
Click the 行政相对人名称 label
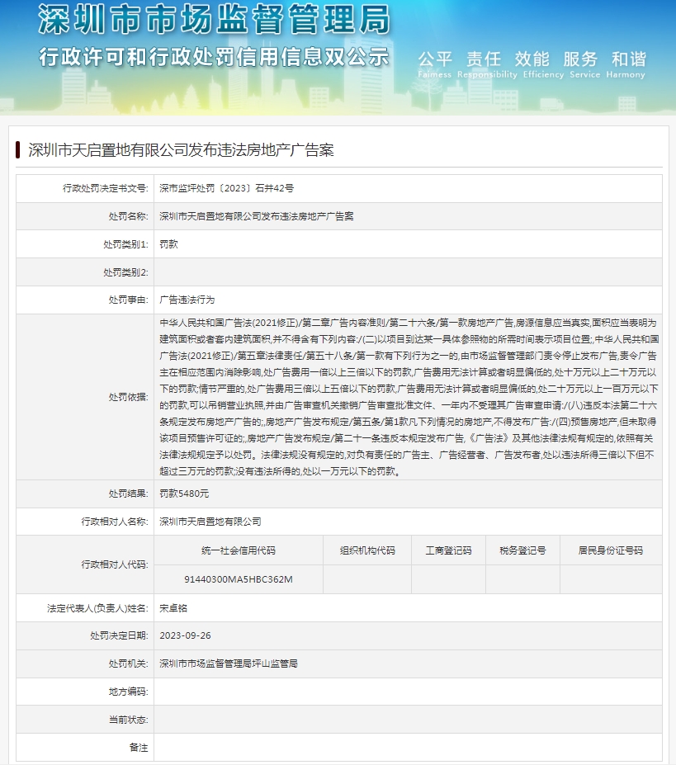coord(114,522)
